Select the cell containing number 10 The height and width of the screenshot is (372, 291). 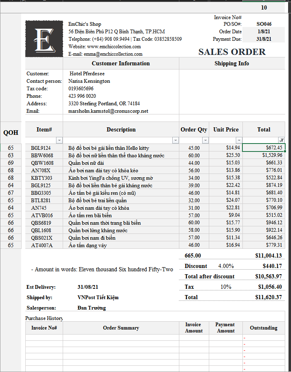(264, 7)
